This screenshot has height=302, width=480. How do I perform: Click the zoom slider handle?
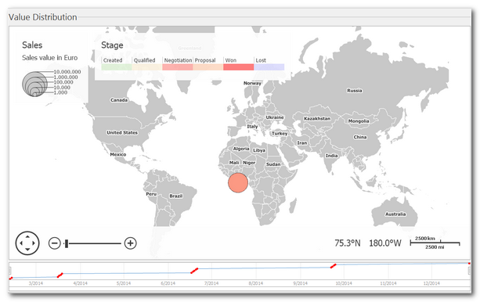click(67, 243)
